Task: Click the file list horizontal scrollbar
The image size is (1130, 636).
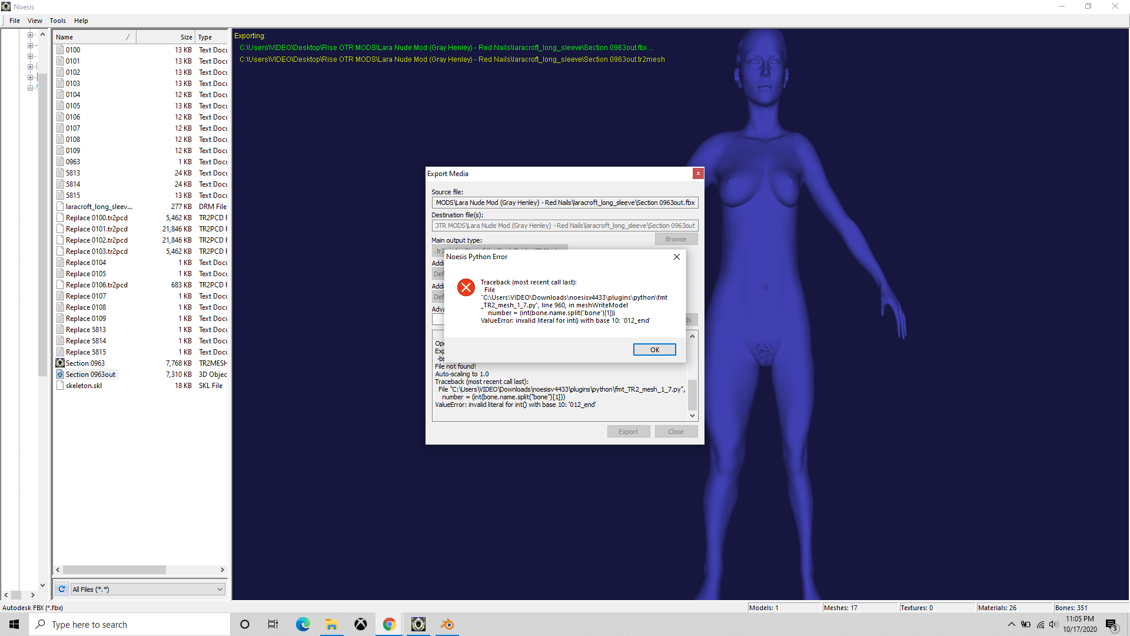Action: [x=115, y=570]
